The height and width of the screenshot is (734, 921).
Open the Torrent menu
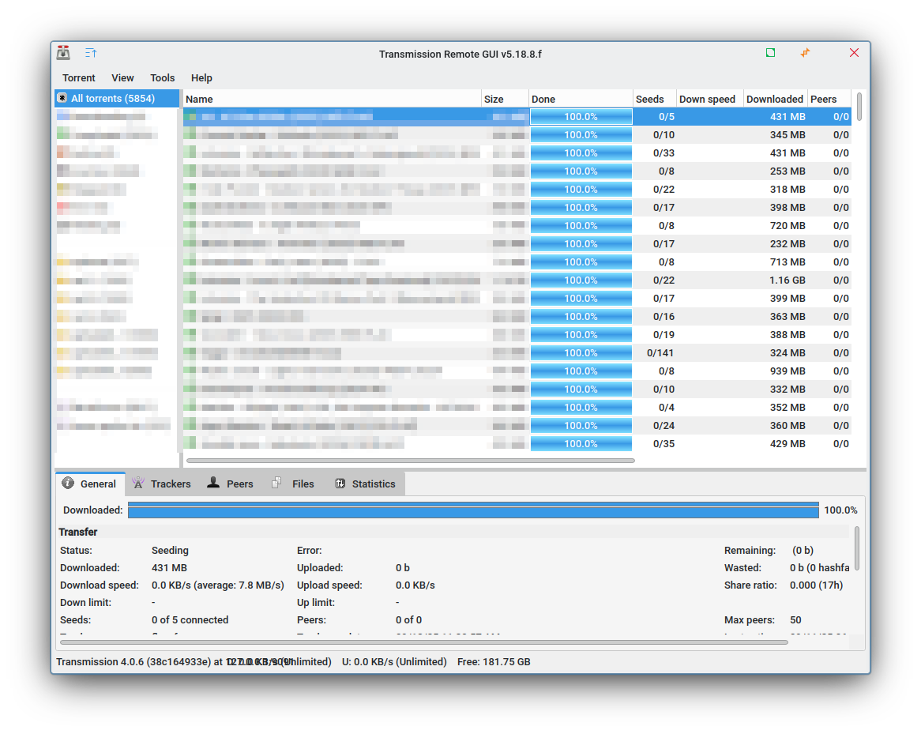pyautogui.click(x=79, y=77)
